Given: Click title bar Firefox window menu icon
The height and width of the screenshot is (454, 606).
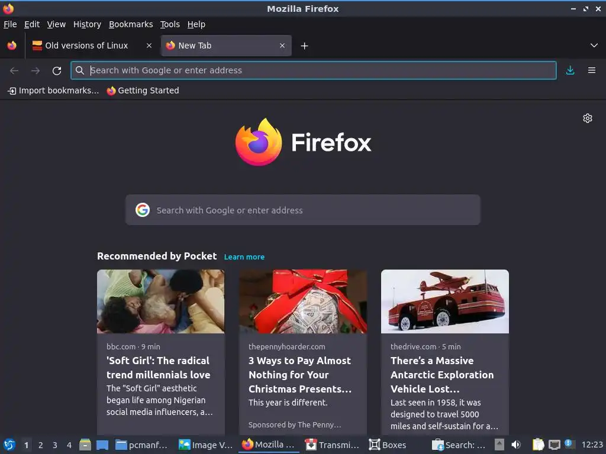Looking at the screenshot, I should [8, 8].
